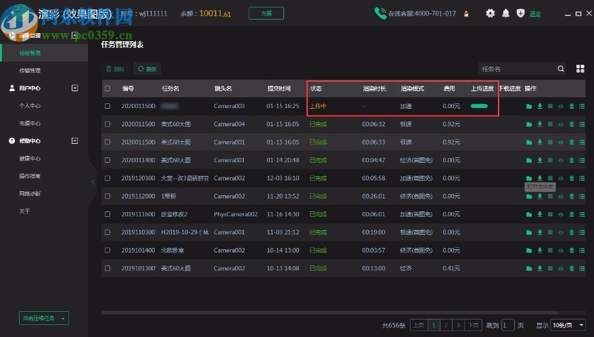Image resolution: width=594 pixels, height=337 pixels.
Task: Check the H2019-10-29 task row
Action: (x=108, y=232)
